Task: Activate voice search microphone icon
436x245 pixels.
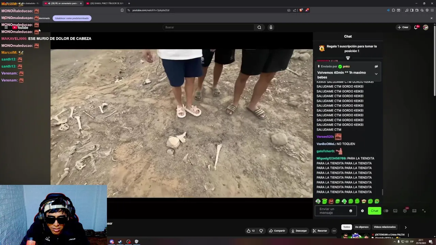Action: (x=271, y=27)
